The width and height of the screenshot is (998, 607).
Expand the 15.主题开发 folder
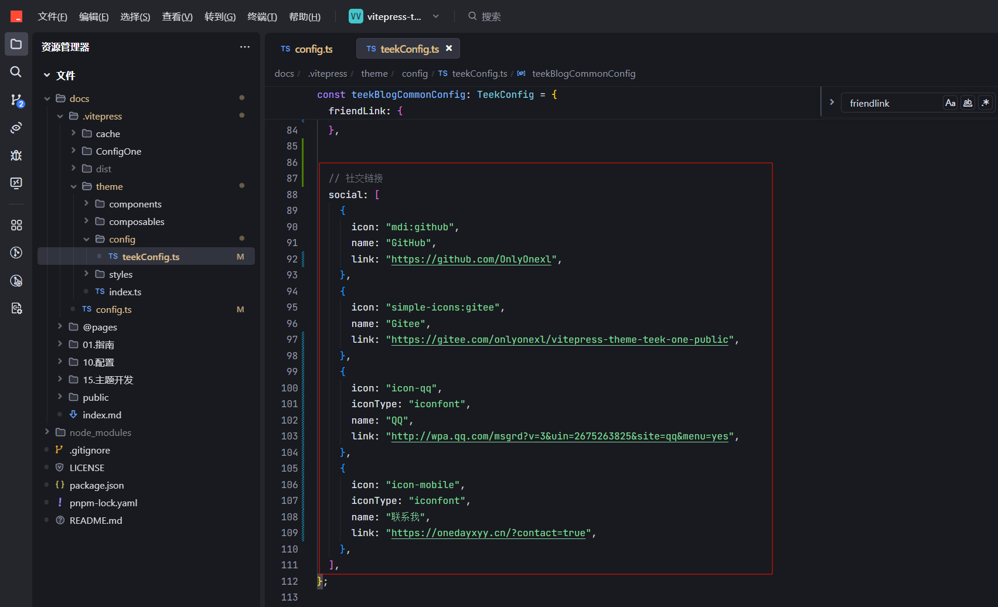pos(60,380)
